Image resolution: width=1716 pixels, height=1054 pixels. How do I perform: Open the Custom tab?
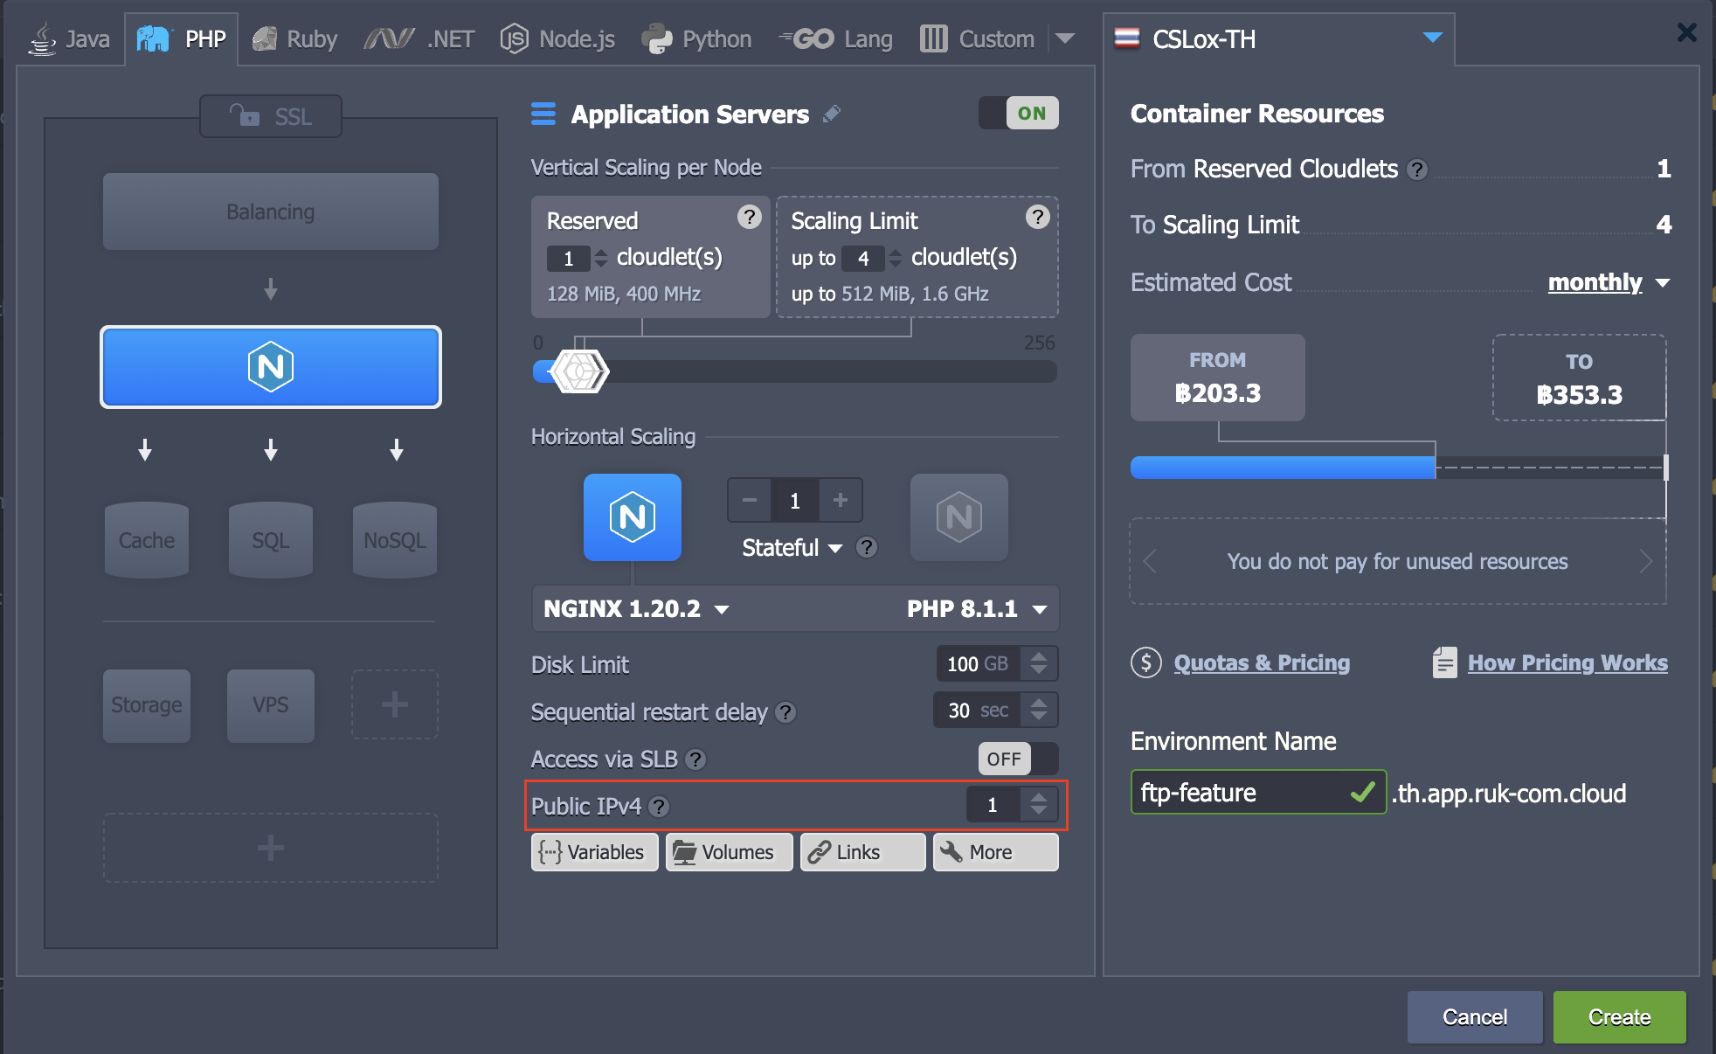977,39
